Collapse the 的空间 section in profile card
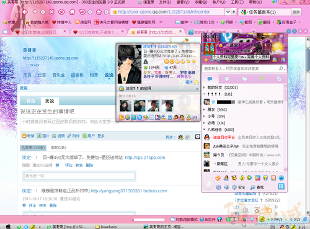 [x=197, y=89]
